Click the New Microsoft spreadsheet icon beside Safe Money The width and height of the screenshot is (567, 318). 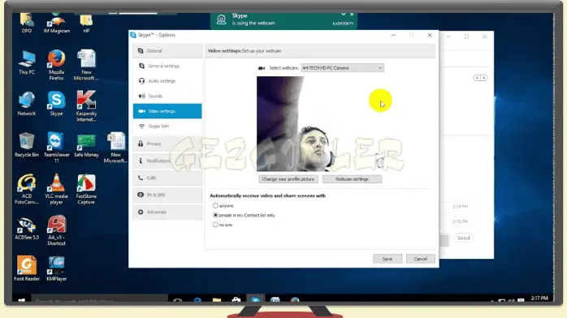click(x=115, y=148)
